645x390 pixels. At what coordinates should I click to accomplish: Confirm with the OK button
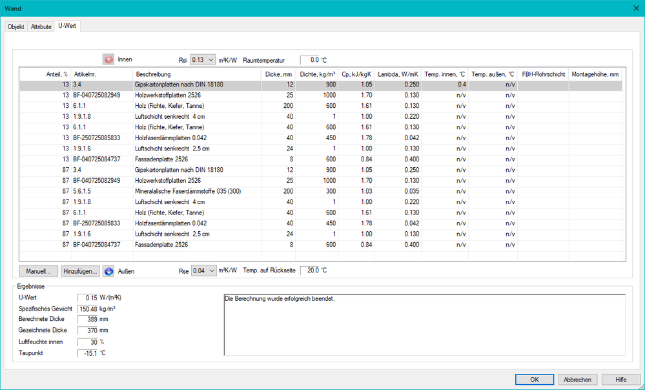coord(535,380)
